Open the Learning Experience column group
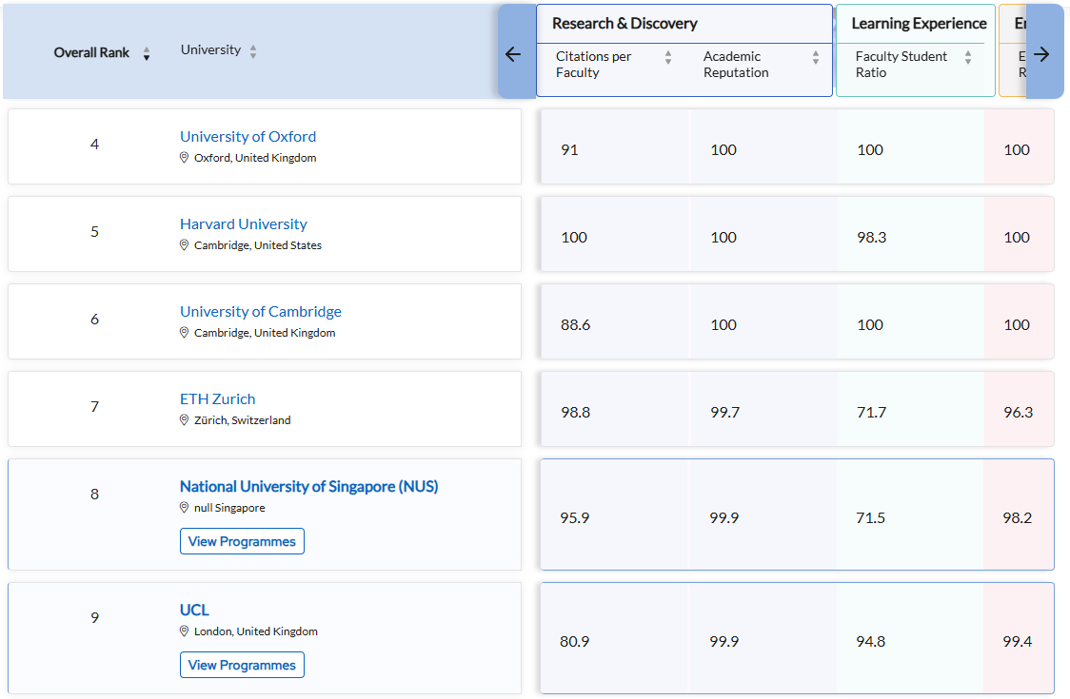The width and height of the screenshot is (1070, 699). [x=919, y=24]
